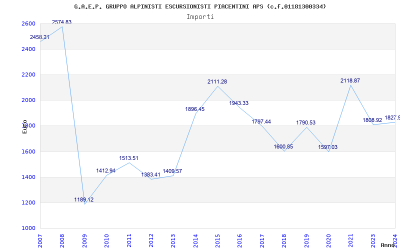
Task: Click the data label 2111.28
Action: 217,81
